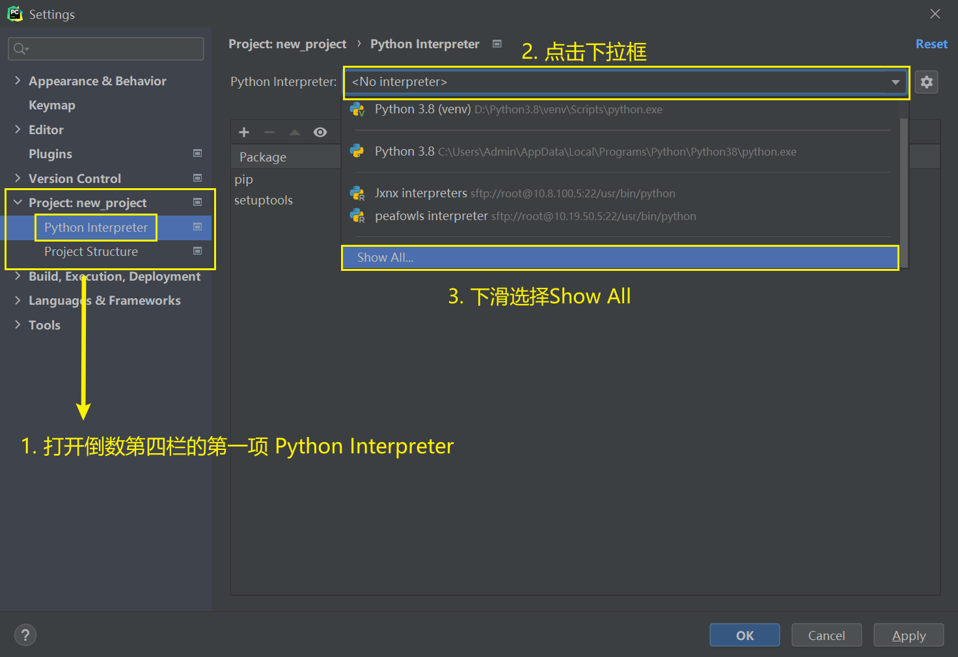
Task: Expand the Tools settings section
Action: pos(18,324)
